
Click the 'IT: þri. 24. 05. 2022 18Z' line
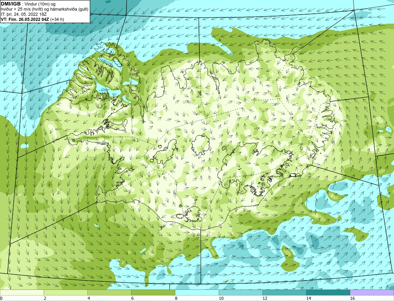tap(24, 14)
